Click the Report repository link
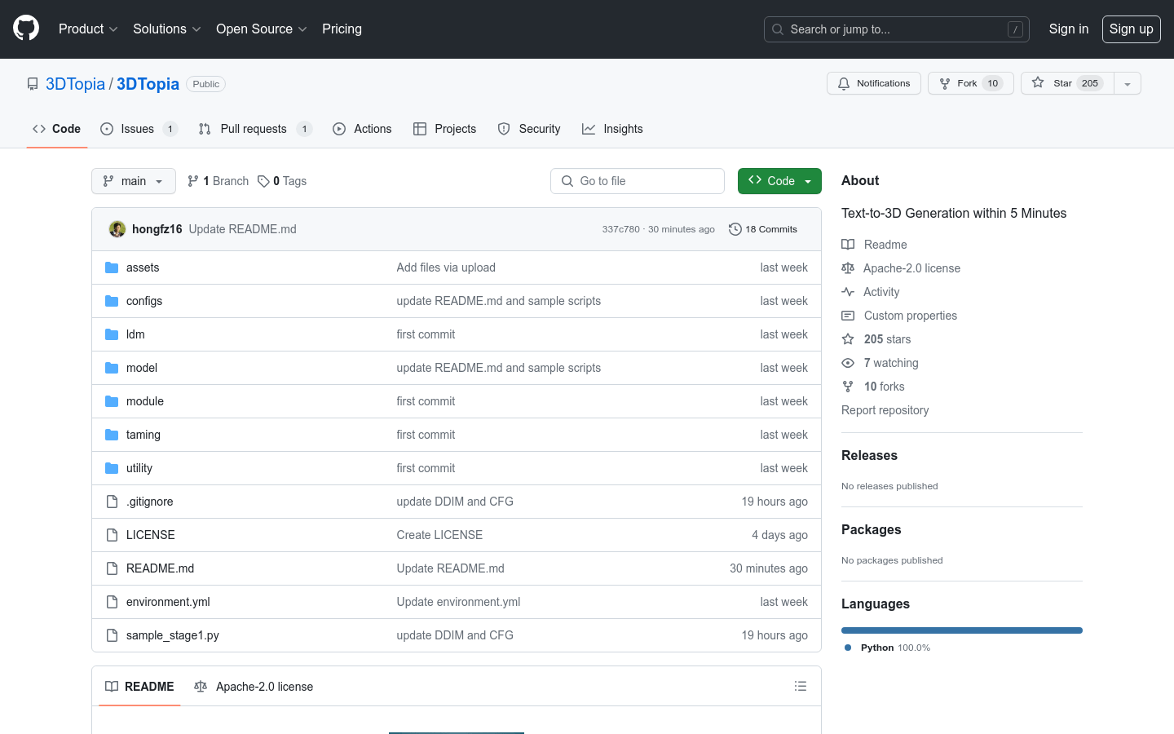The width and height of the screenshot is (1174, 734). 885,410
